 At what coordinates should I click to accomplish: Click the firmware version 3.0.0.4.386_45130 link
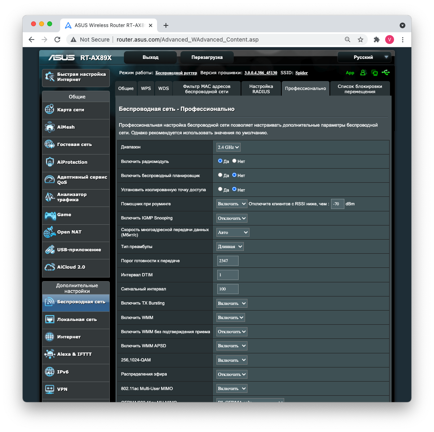point(261,73)
